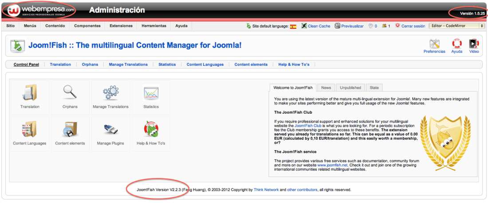The height and width of the screenshot is (203, 488).
Task: Switch to the News tab
Action: click(326, 88)
